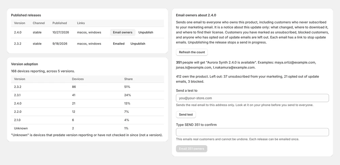Focus the Send a test to email field
340x165 pixels.
pos(252,98)
